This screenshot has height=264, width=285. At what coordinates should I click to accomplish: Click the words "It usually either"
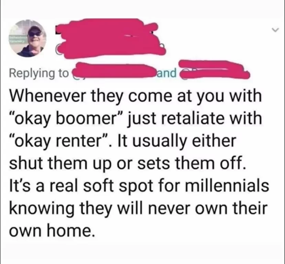click(x=177, y=141)
